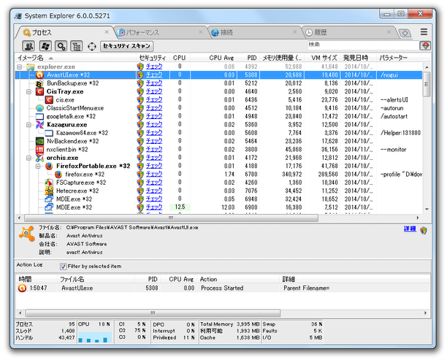Click the BunBackup.exe process icon
Image resolution: width=447 pixels, height=360 pixels.
[x=40, y=83]
